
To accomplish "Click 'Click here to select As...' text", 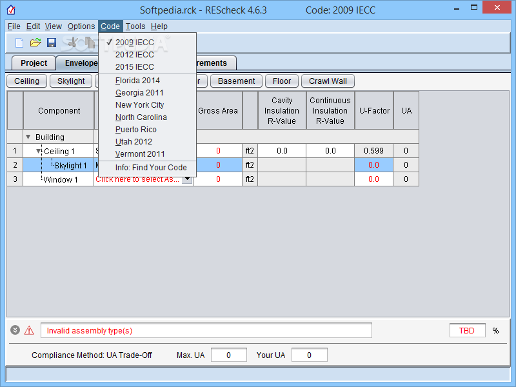I will click(x=137, y=180).
